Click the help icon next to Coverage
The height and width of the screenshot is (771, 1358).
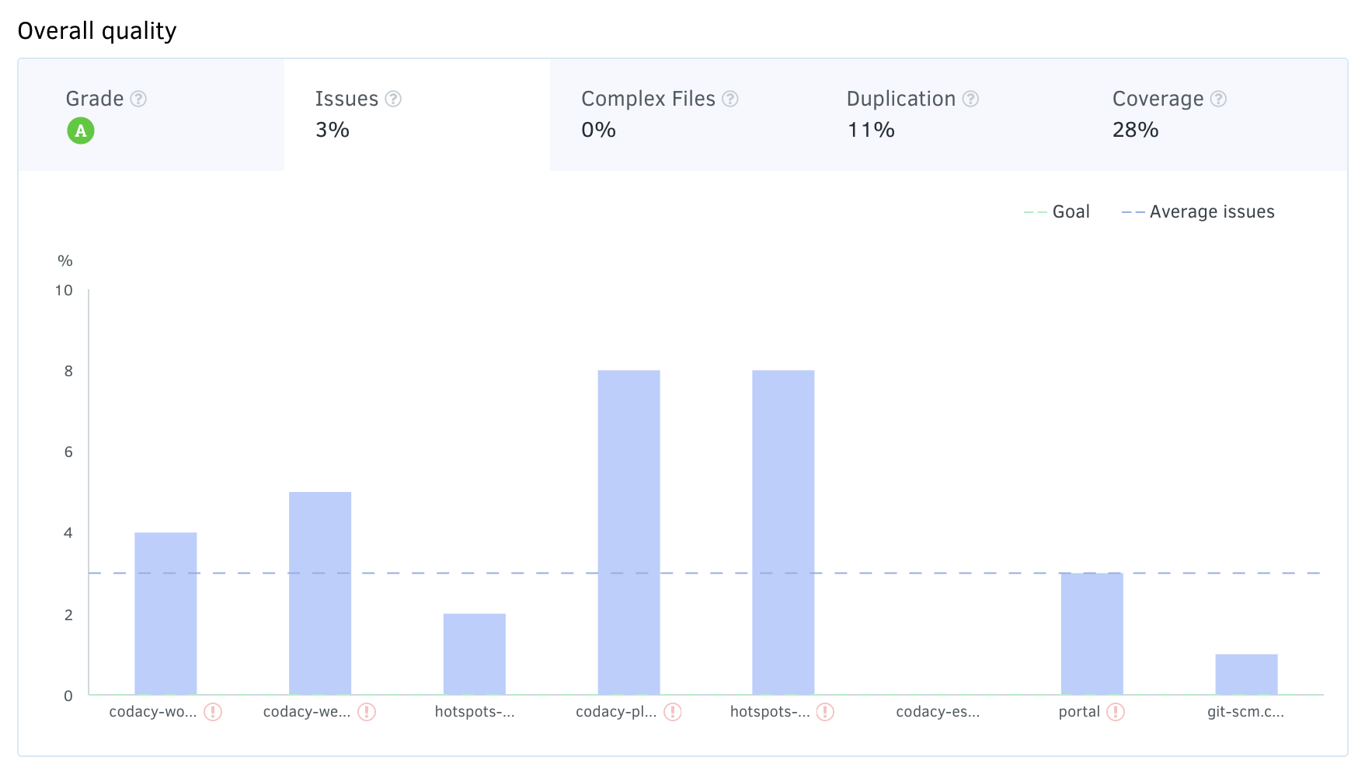coord(1218,99)
